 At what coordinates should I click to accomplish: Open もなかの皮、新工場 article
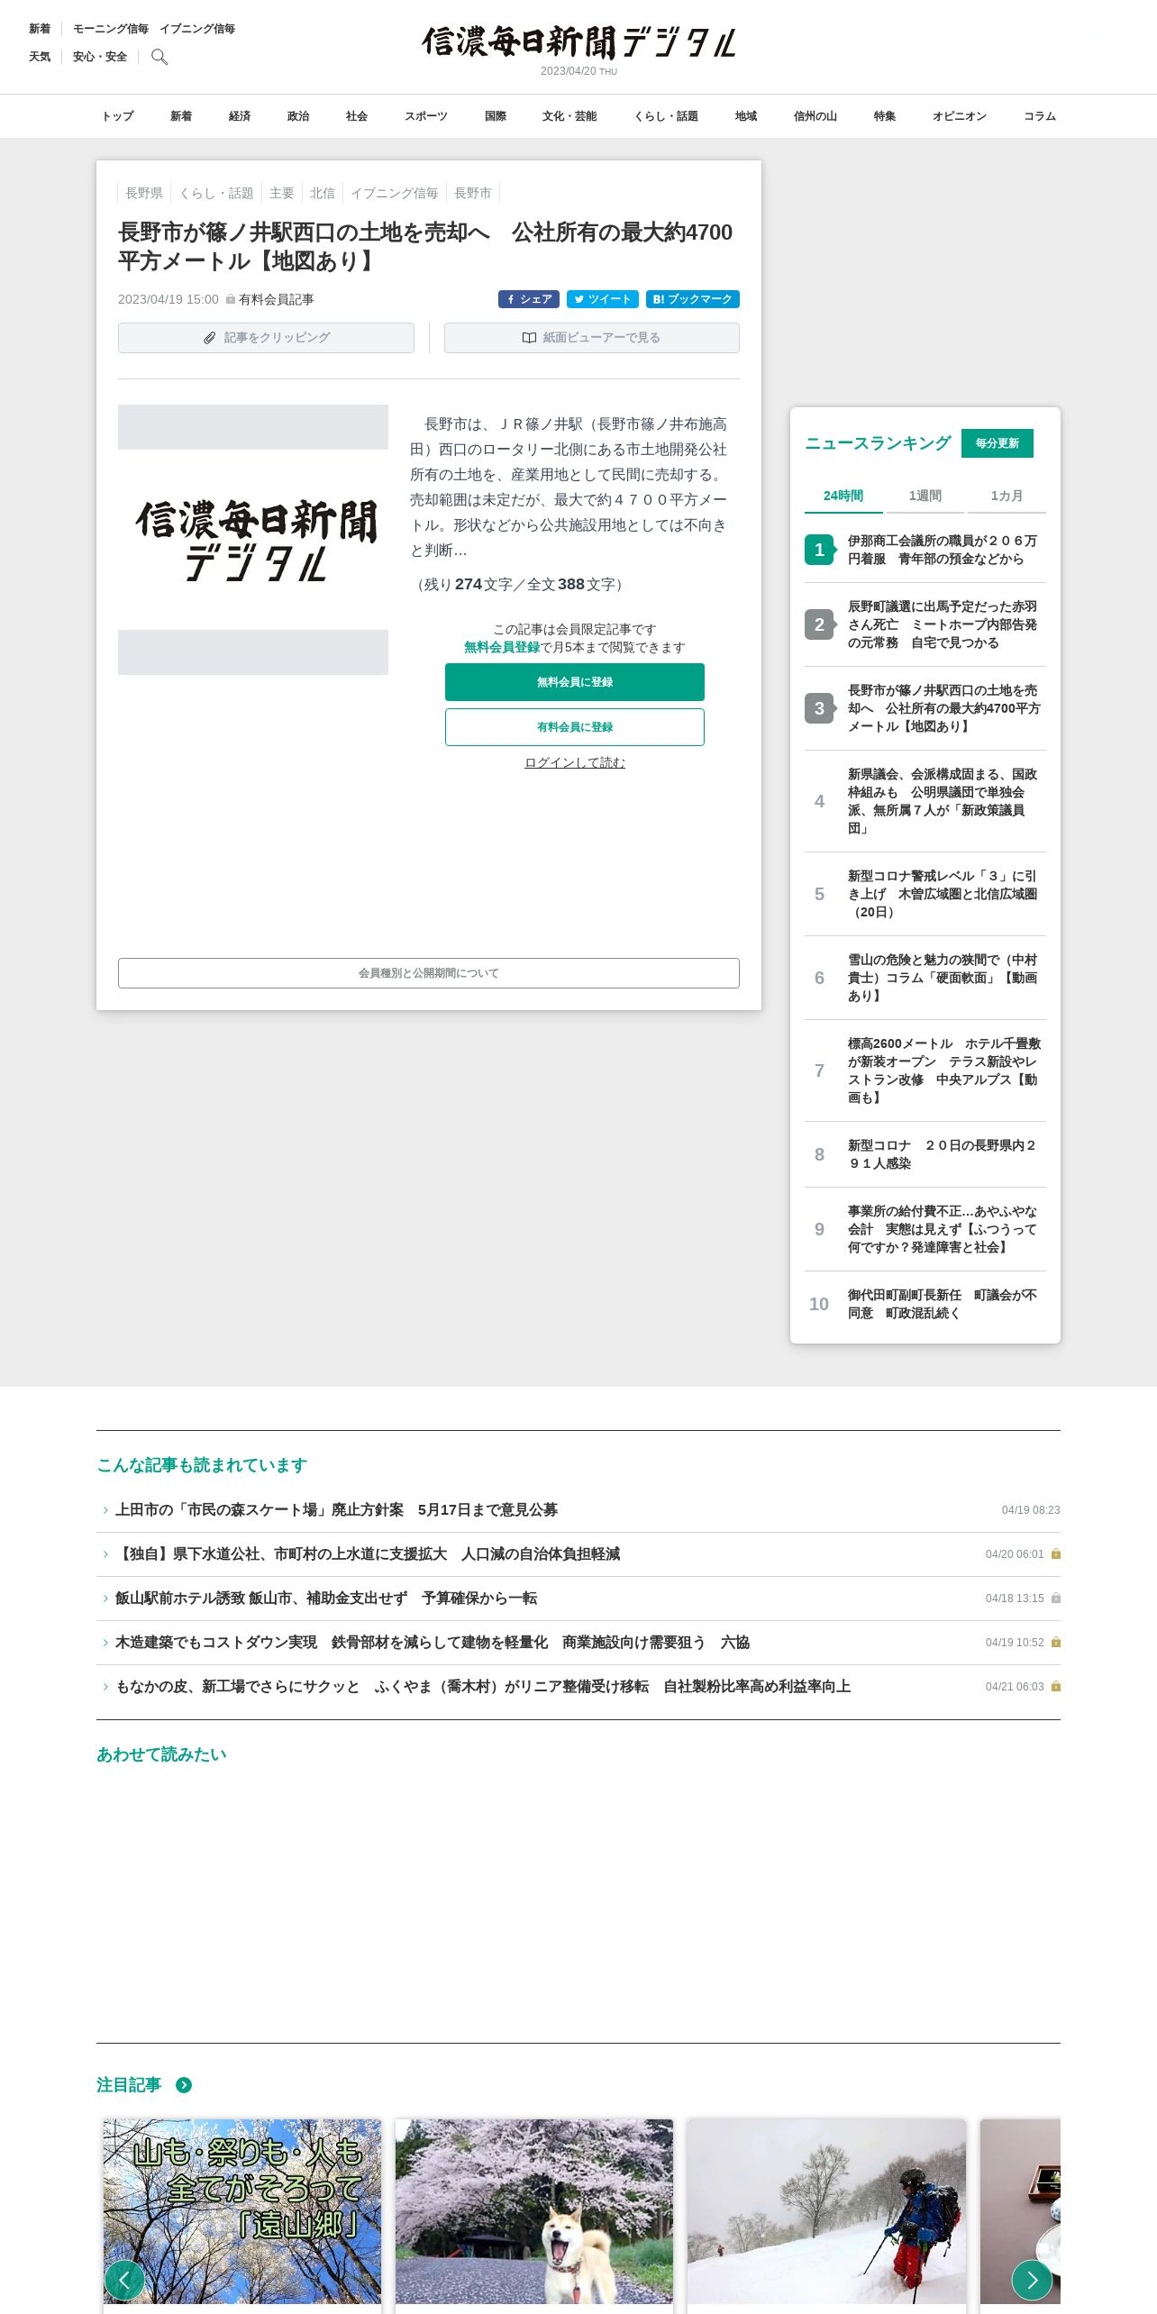[578, 1687]
